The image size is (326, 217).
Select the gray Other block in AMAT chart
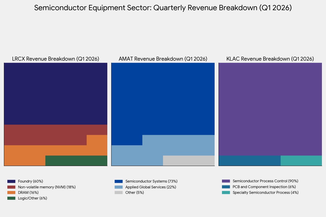tap(189, 161)
